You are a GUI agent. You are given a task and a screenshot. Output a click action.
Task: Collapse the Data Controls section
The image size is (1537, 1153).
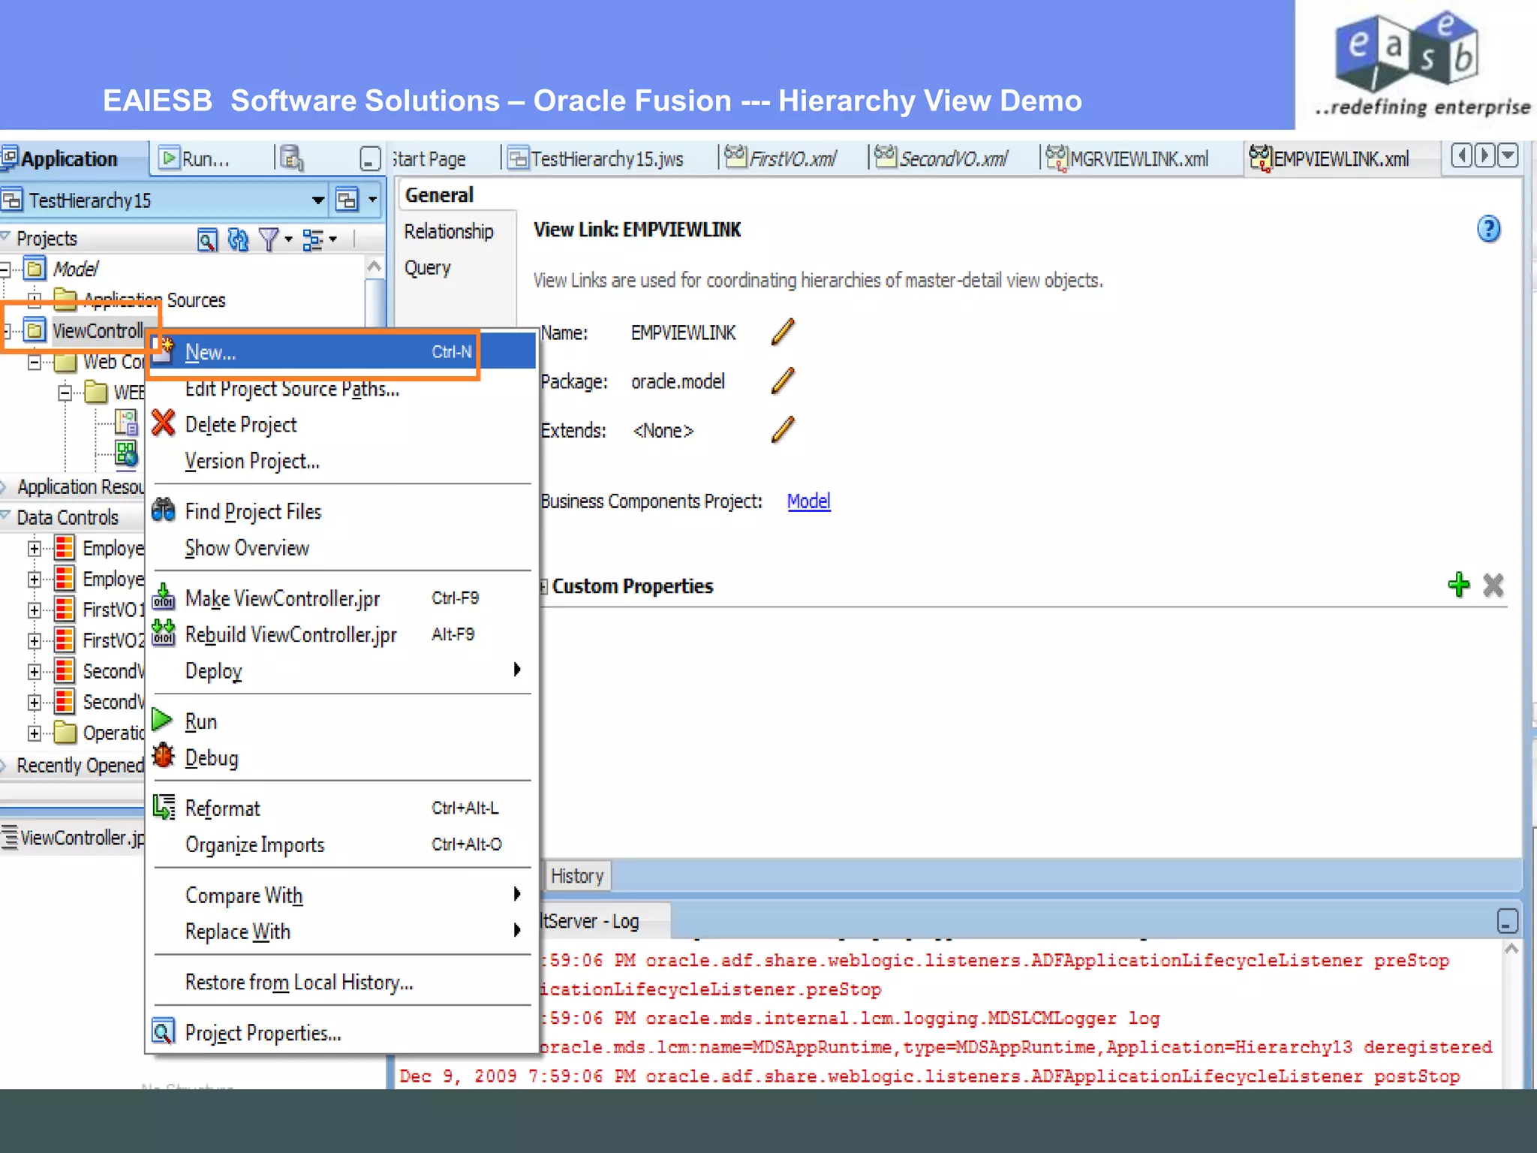click(x=5, y=516)
